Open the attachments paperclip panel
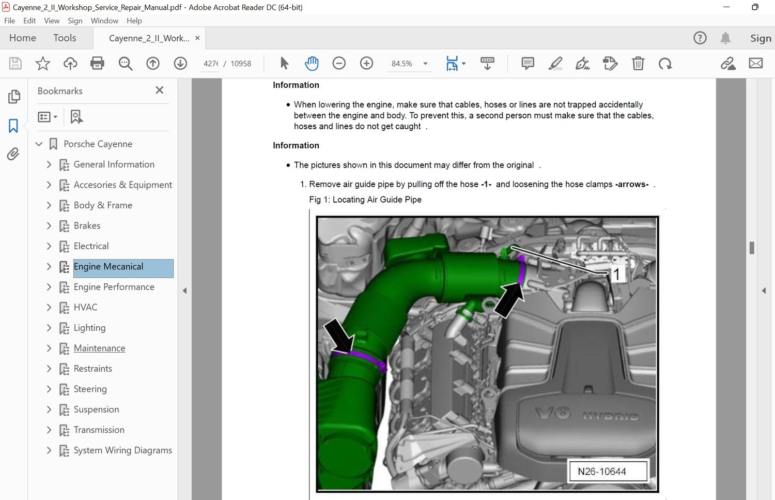The image size is (775, 500). coord(13,154)
